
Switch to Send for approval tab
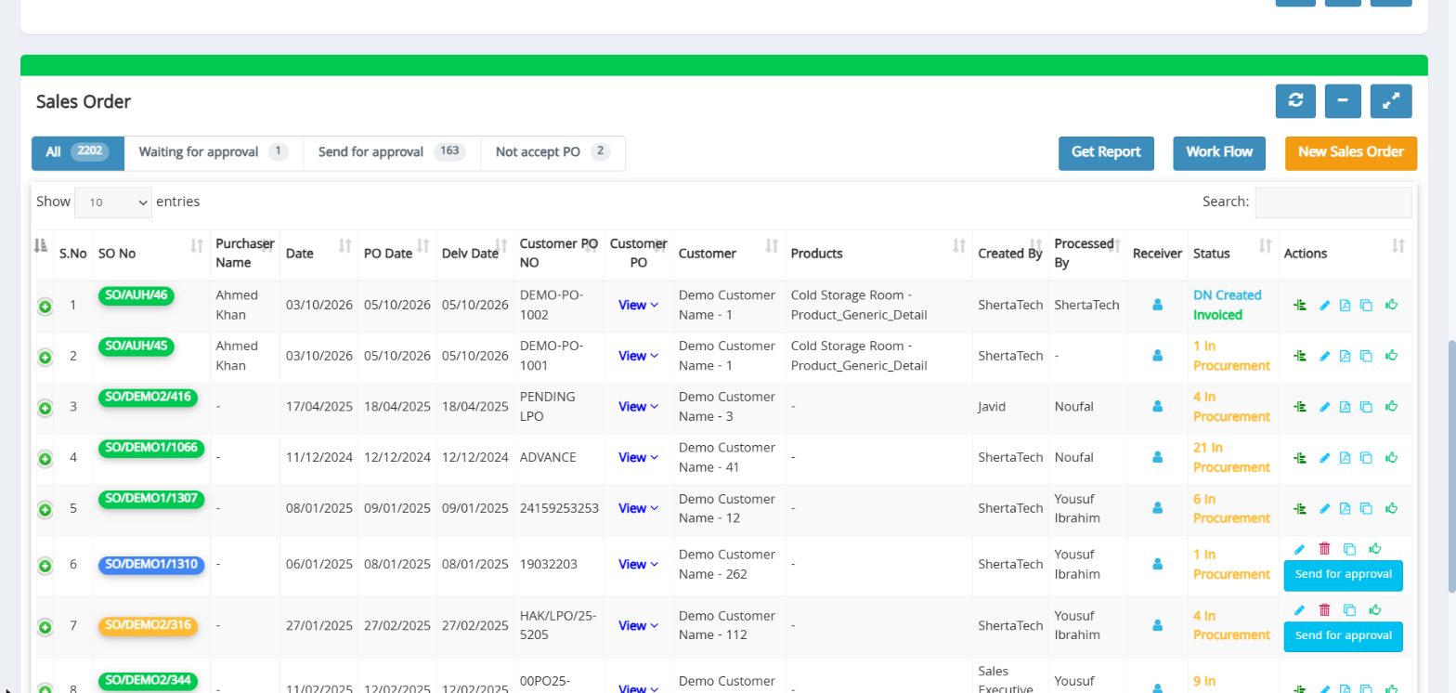point(392,153)
